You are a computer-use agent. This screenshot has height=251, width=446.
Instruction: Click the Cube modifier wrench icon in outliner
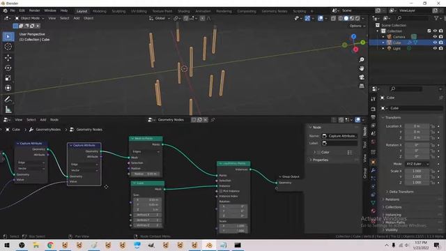click(410, 43)
